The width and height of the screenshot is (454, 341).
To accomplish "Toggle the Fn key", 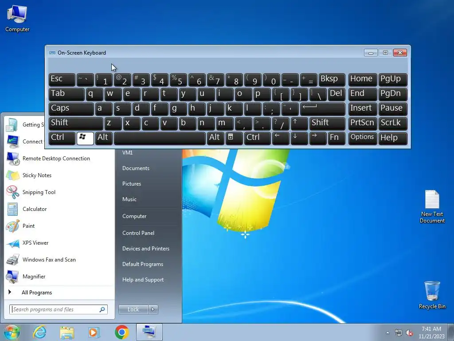I will tap(337, 138).
